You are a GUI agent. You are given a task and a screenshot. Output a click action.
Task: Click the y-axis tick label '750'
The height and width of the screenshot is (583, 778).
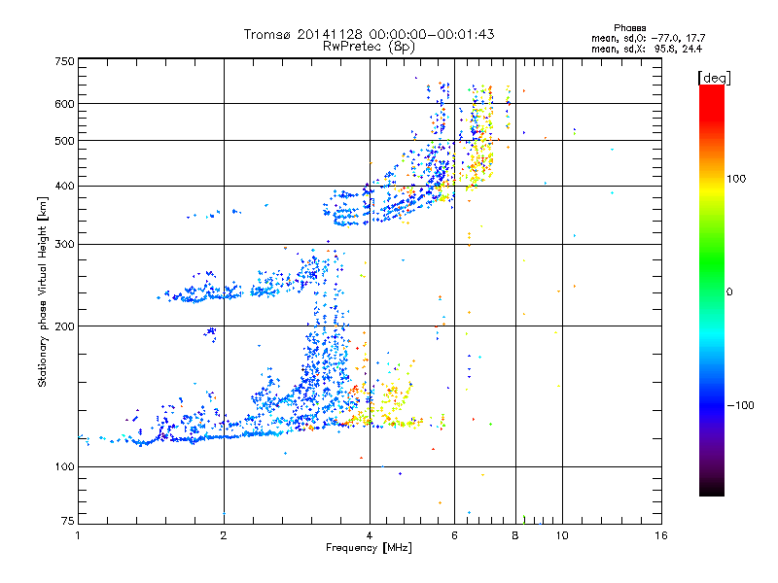click(x=64, y=61)
